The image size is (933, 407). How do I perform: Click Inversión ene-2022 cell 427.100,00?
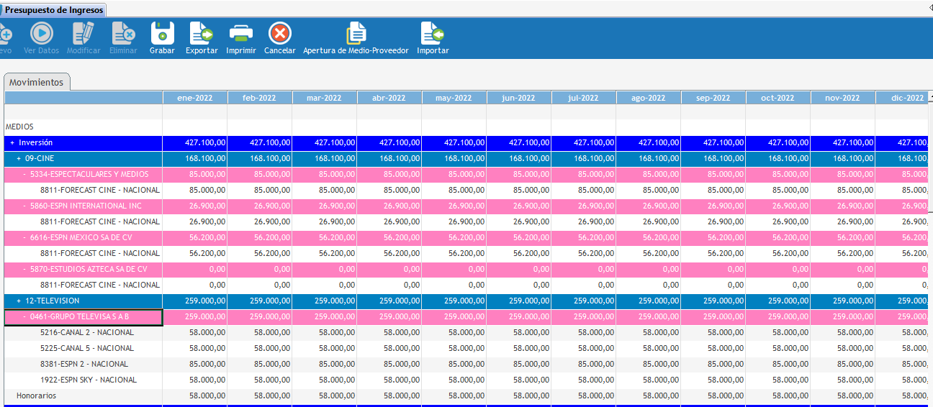195,142
